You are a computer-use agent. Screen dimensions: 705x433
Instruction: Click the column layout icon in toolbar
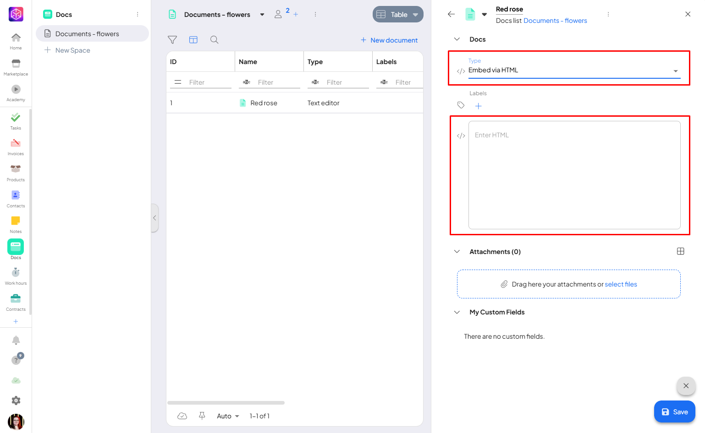coord(193,40)
